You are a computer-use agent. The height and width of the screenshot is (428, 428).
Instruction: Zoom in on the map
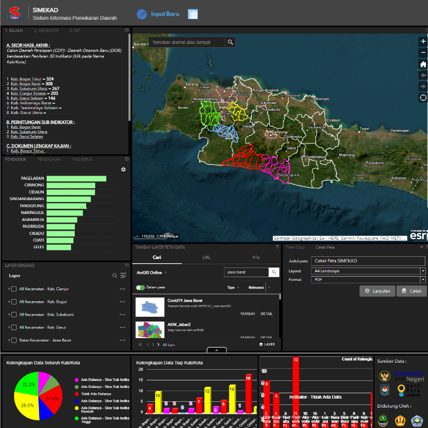pyautogui.click(x=423, y=42)
